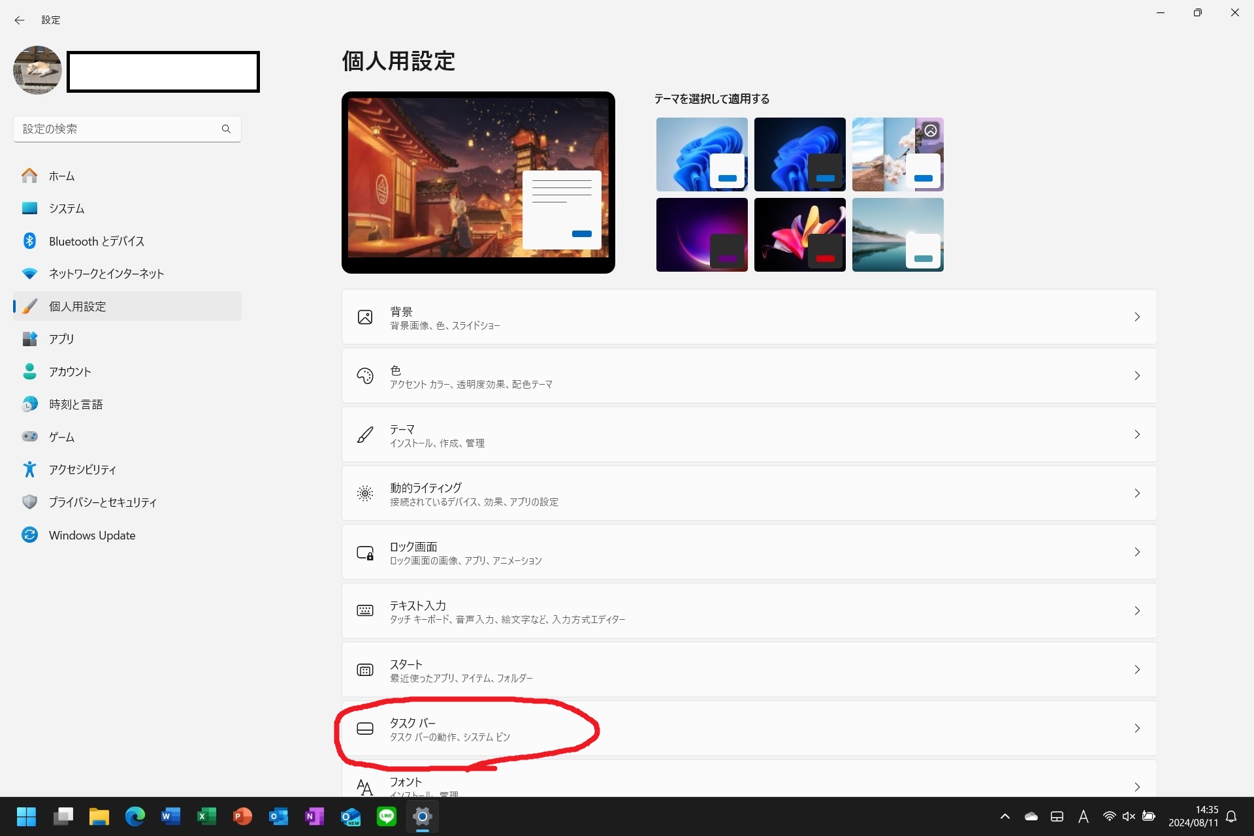1254x836 pixels.
Task: Toggle the muted volume tray icon
Action: (x=1129, y=816)
